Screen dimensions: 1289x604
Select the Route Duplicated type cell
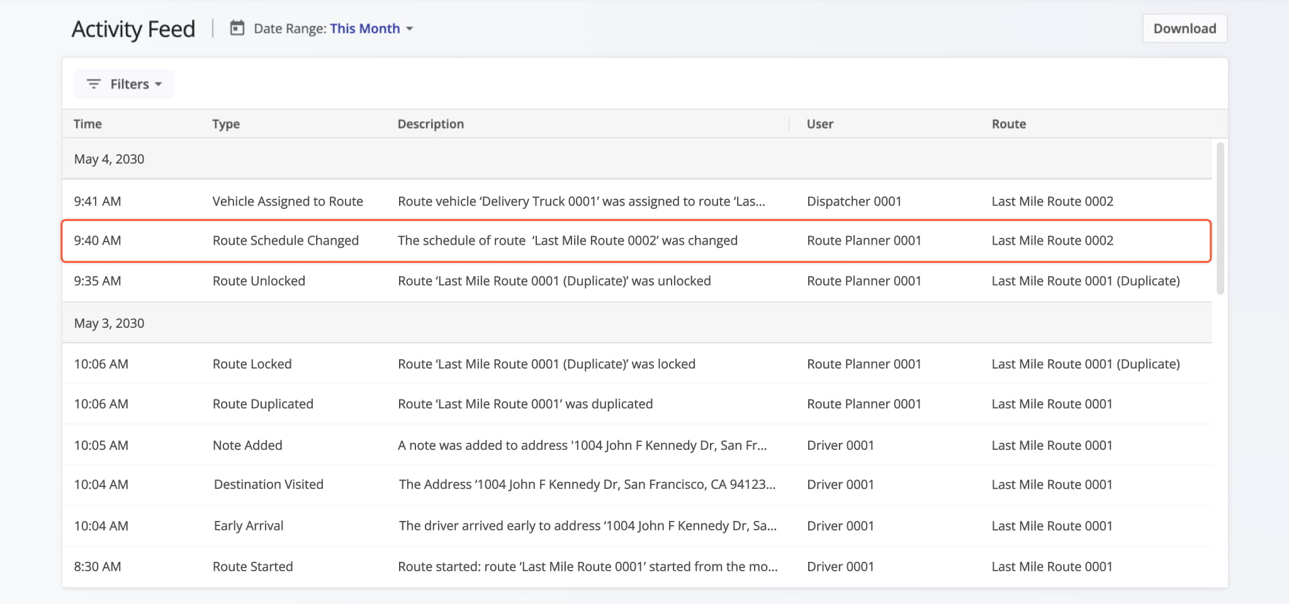point(263,404)
